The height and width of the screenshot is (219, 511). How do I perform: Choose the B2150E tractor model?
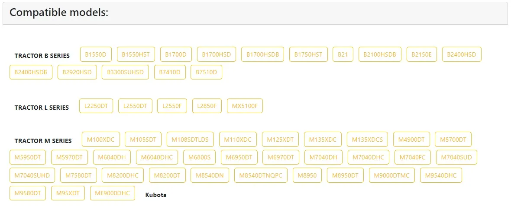click(x=422, y=54)
